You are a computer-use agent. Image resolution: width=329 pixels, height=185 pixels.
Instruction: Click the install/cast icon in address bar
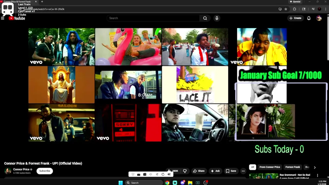pos(280,9)
